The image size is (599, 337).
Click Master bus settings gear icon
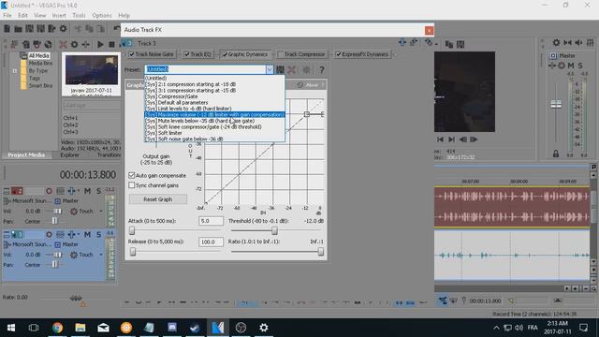[562, 66]
